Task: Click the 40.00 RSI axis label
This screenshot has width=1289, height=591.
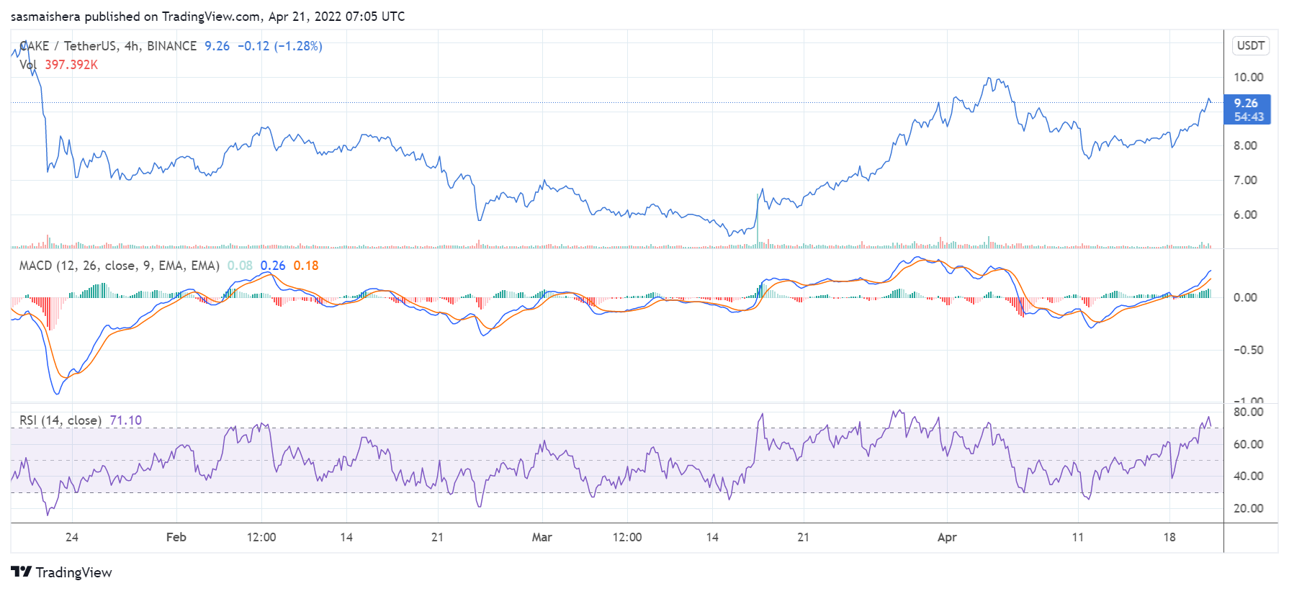Action: (x=1249, y=476)
